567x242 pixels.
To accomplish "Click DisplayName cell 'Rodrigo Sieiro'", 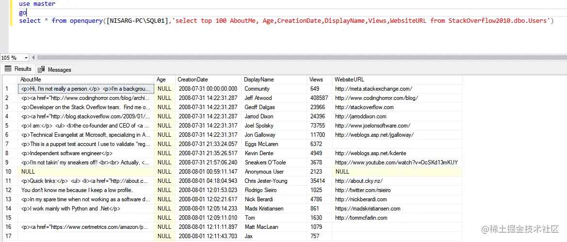I will pos(275,190).
